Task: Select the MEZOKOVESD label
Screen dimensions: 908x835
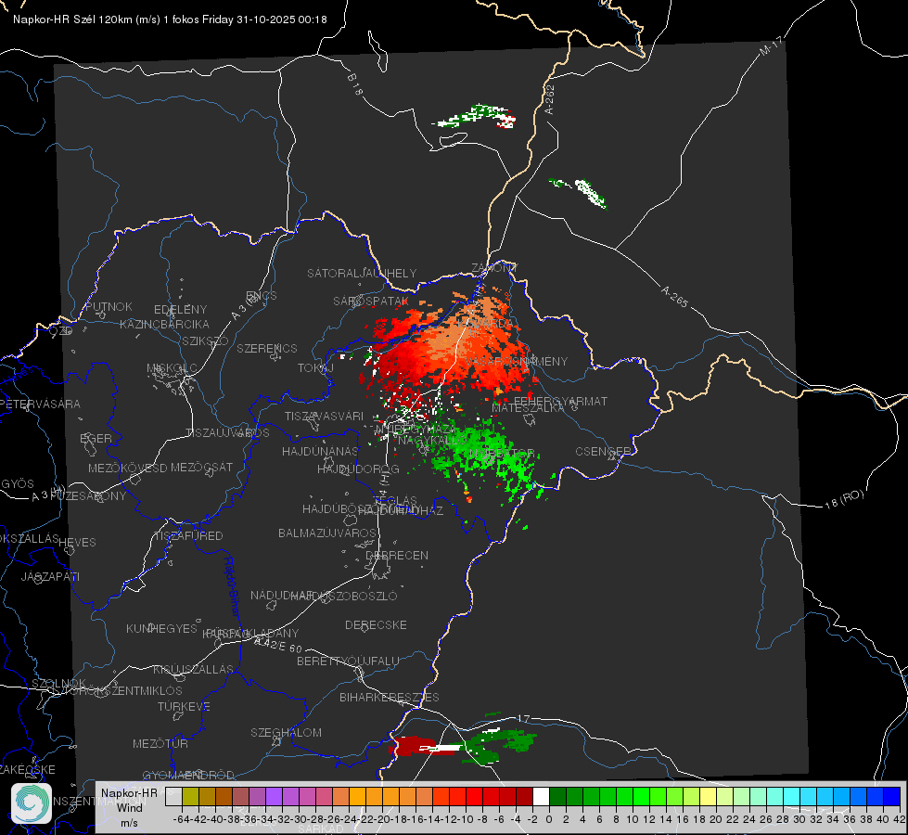Action: click(127, 468)
